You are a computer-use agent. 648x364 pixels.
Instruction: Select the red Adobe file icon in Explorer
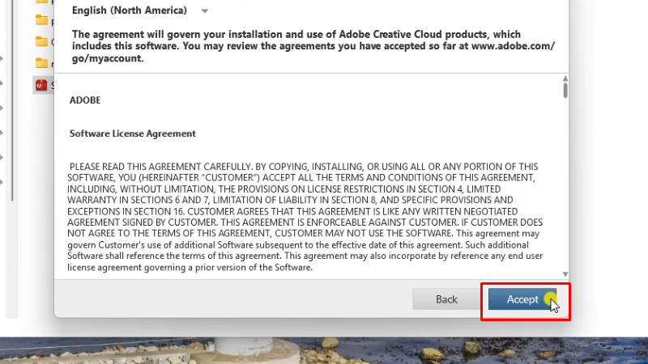coord(41,85)
